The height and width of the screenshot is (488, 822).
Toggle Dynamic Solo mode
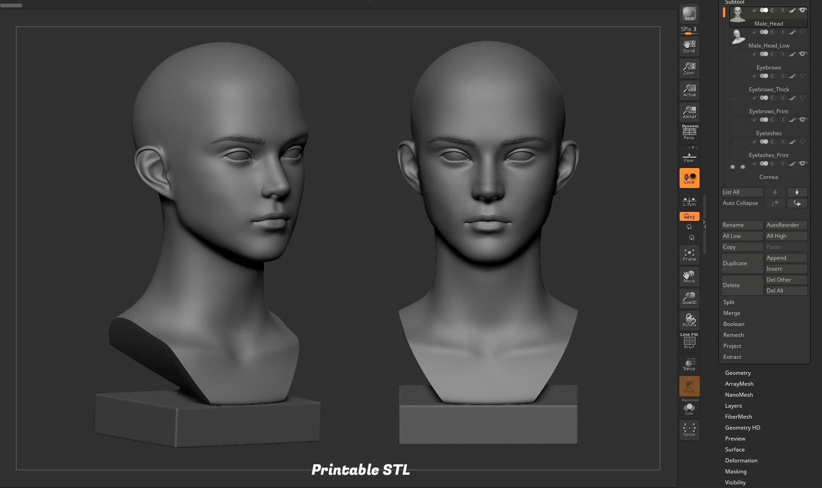(689, 407)
